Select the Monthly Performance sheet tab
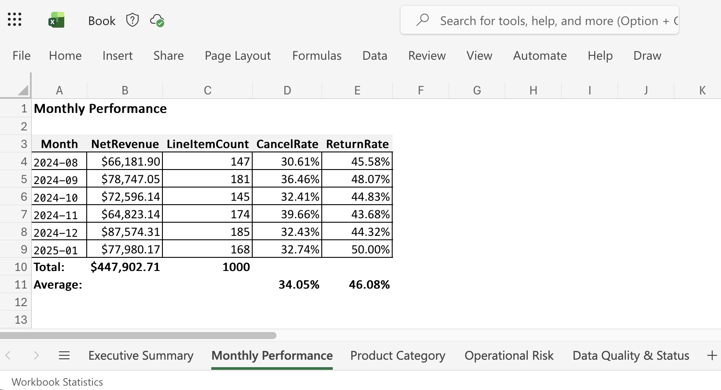Image resolution: width=721 pixels, height=390 pixels. [x=272, y=355]
